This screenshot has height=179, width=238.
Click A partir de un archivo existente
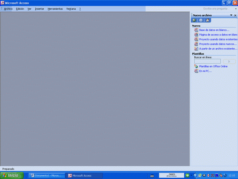tap(218, 49)
